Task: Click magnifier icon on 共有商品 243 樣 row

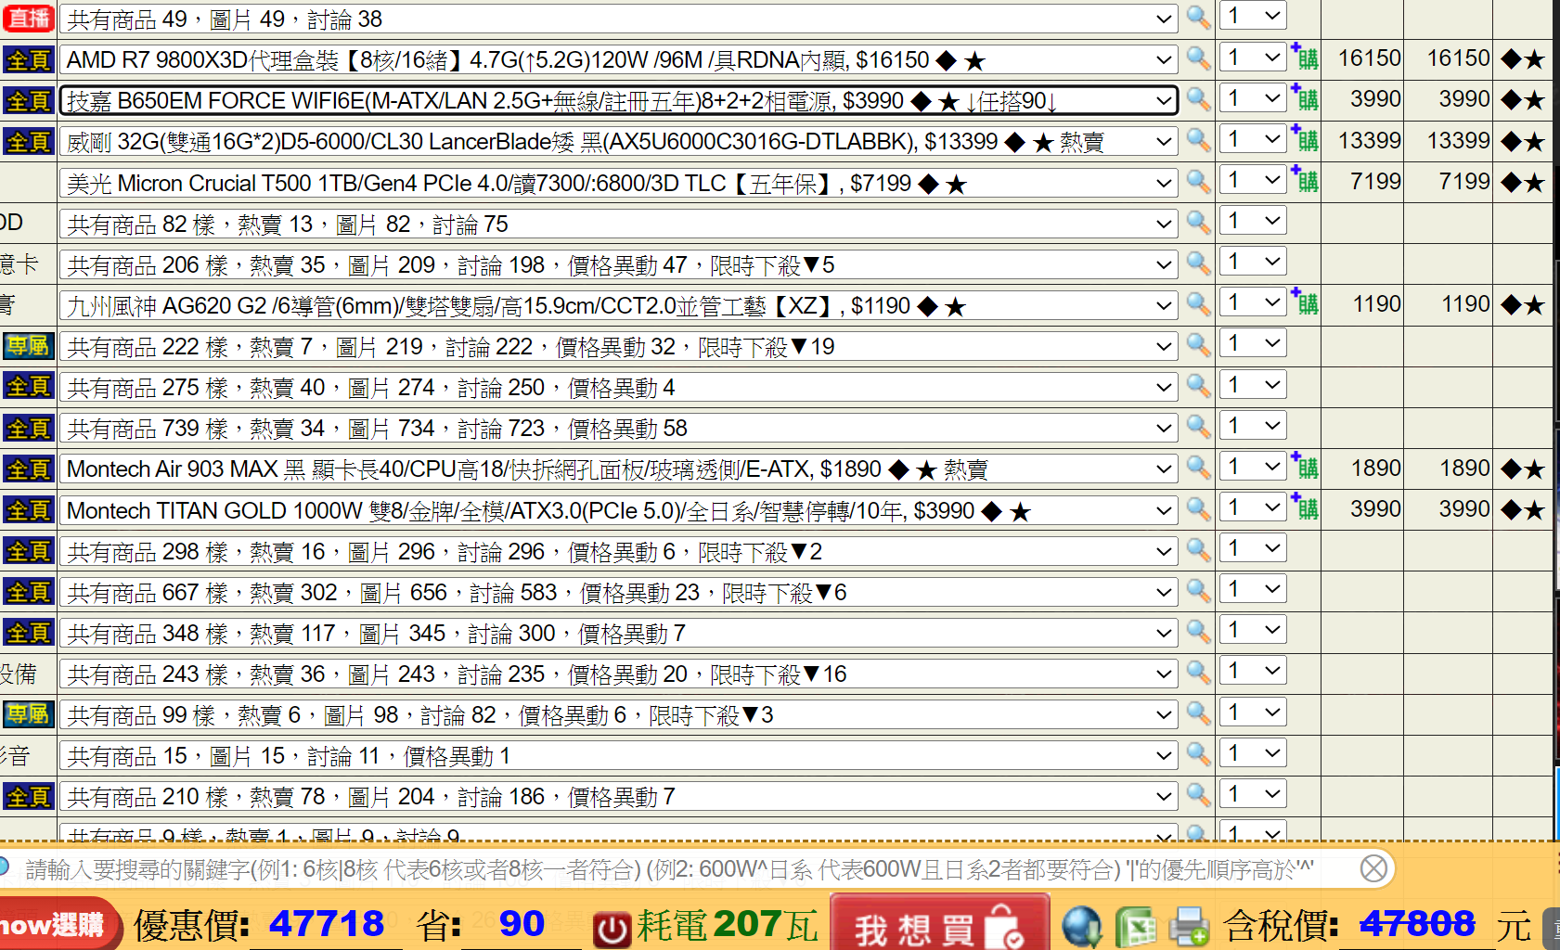Action: (x=1198, y=673)
